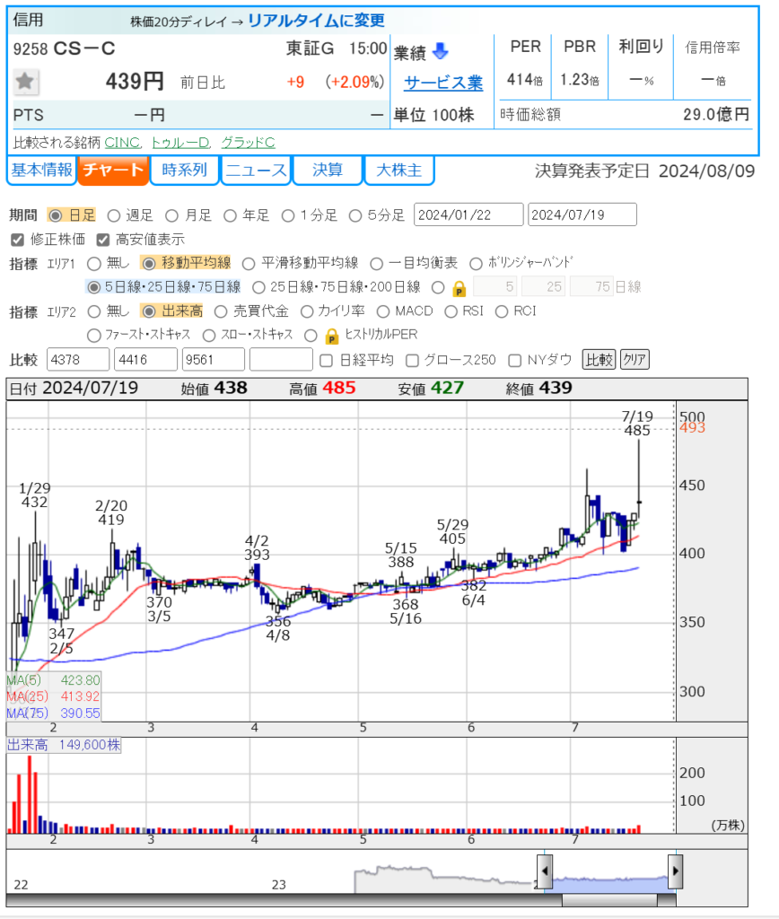Disable the 高安値表示 checkbox
Image resolution: width=779 pixels, height=919 pixels.
coord(102,240)
